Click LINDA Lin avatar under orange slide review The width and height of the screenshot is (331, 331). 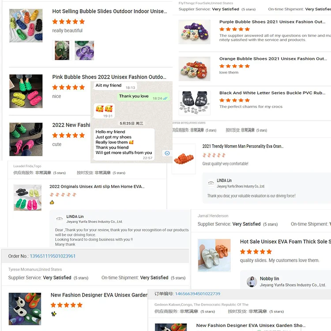click(211, 183)
